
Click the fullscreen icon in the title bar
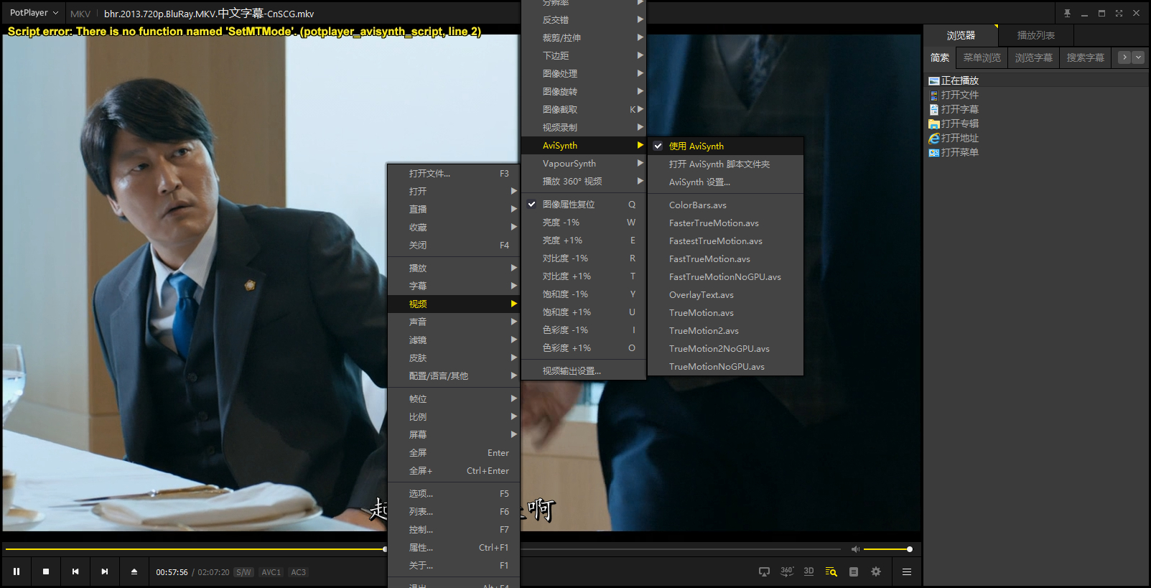click(1119, 13)
